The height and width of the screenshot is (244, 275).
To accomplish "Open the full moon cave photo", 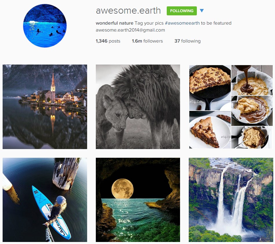I will (138, 200).
